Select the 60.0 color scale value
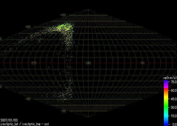This screenshot has height=126, width=177. [x=173, y=90]
